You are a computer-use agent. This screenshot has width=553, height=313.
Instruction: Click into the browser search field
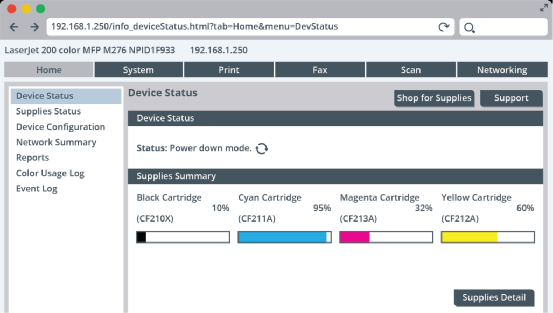[x=503, y=27]
